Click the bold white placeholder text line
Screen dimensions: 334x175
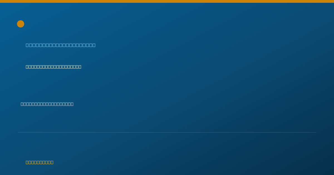(53, 67)
